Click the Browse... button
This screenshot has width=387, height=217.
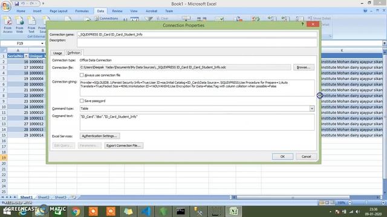(304, 67)
